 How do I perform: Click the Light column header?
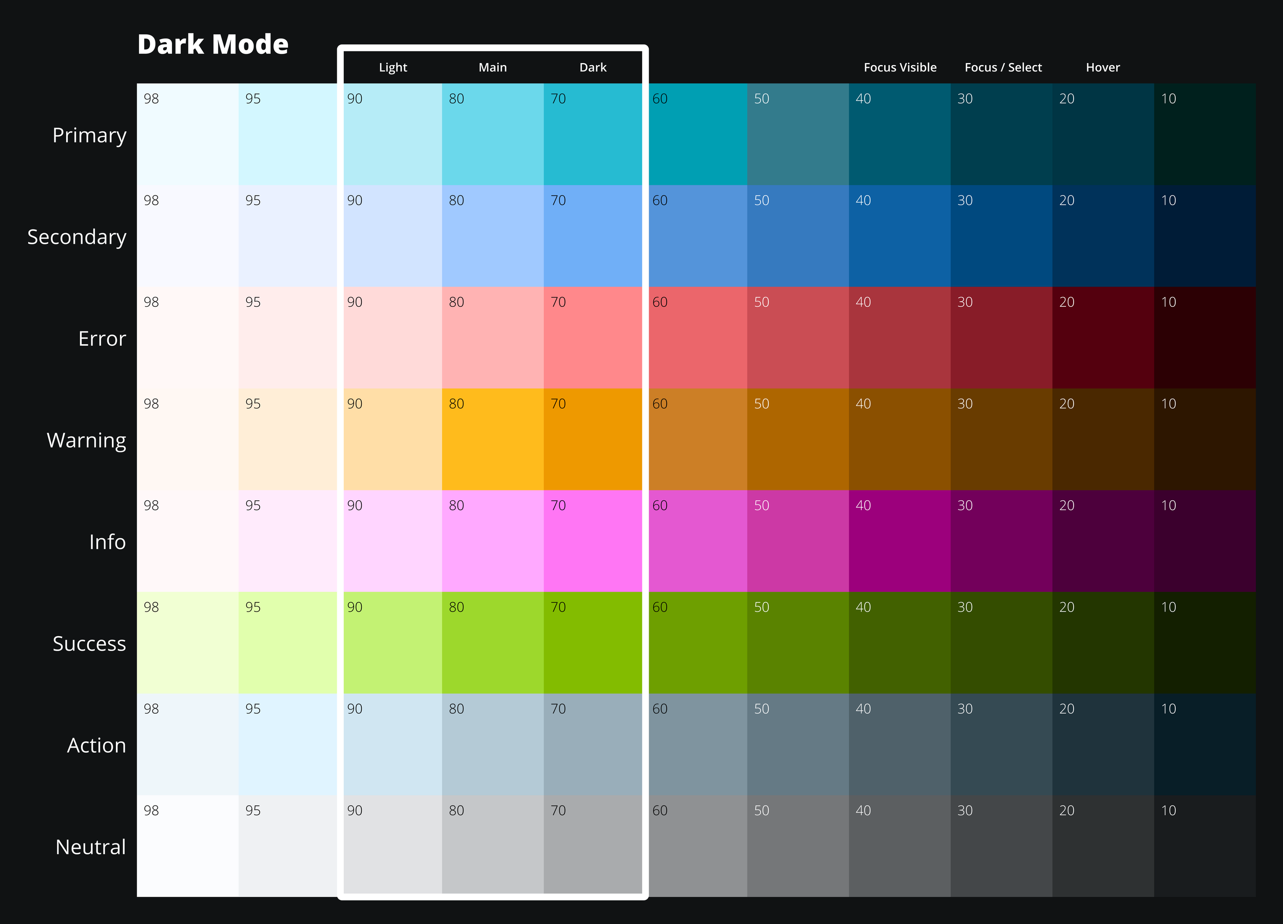tap(393, 67)
